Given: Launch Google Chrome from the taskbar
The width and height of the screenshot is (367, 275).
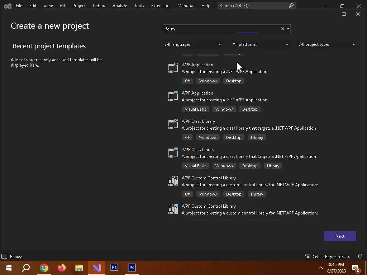Looking at the screenshot, I should pos(44,268).
